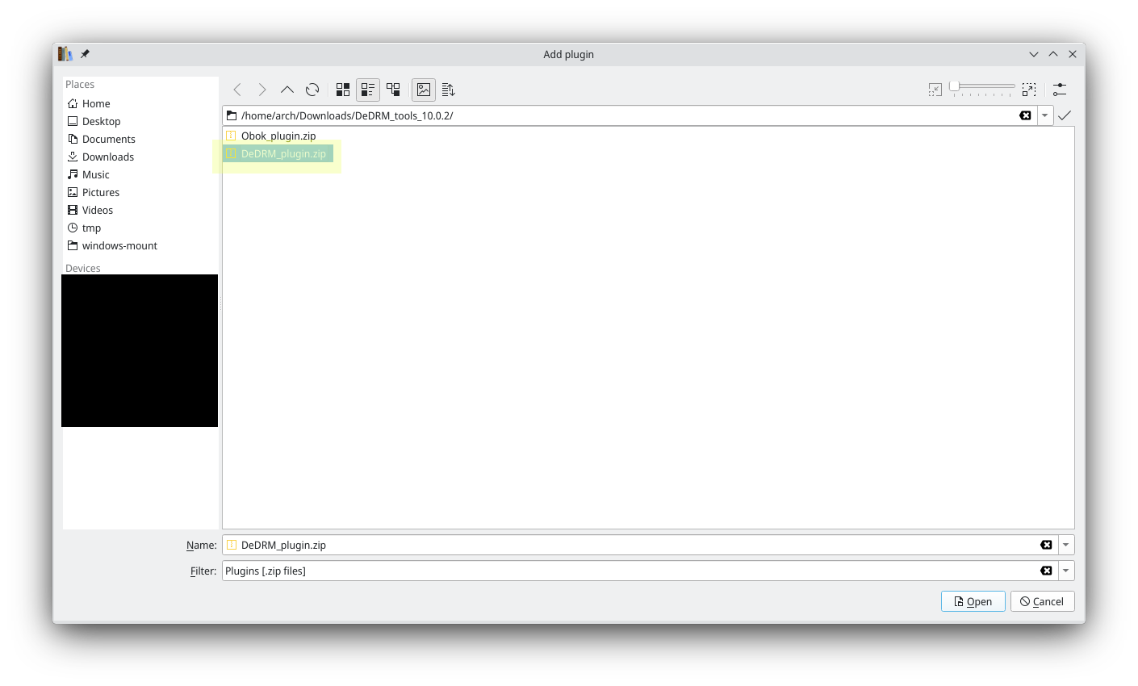Viewport: 1138px width, 686px height.
Task: Open the sorting options menu
Action: (x=449, y=90)
